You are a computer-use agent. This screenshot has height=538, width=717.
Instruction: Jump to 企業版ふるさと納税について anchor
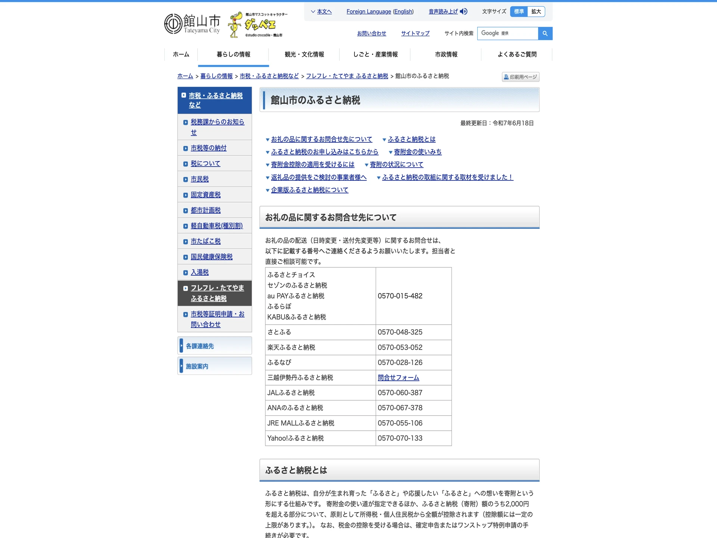(310, 190)
